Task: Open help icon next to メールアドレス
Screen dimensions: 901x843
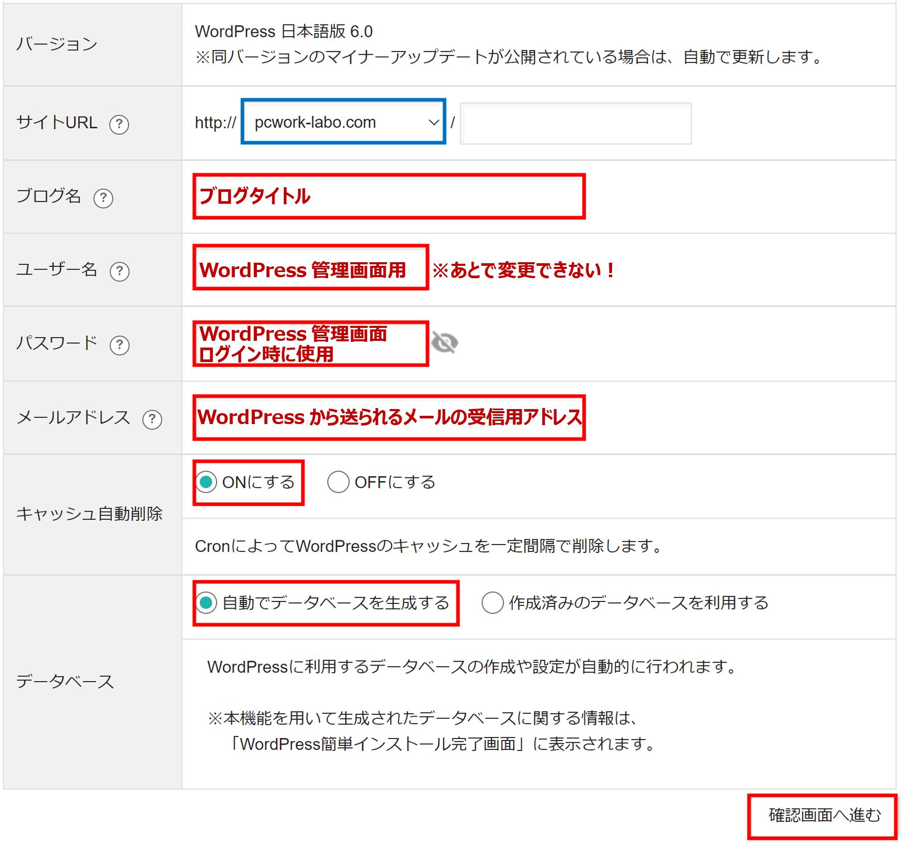Action: [x=152, y=419]
